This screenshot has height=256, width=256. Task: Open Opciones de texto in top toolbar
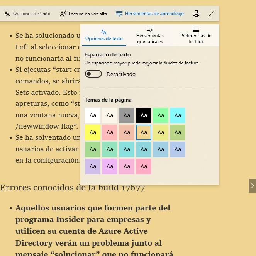[x=27, y=14]
